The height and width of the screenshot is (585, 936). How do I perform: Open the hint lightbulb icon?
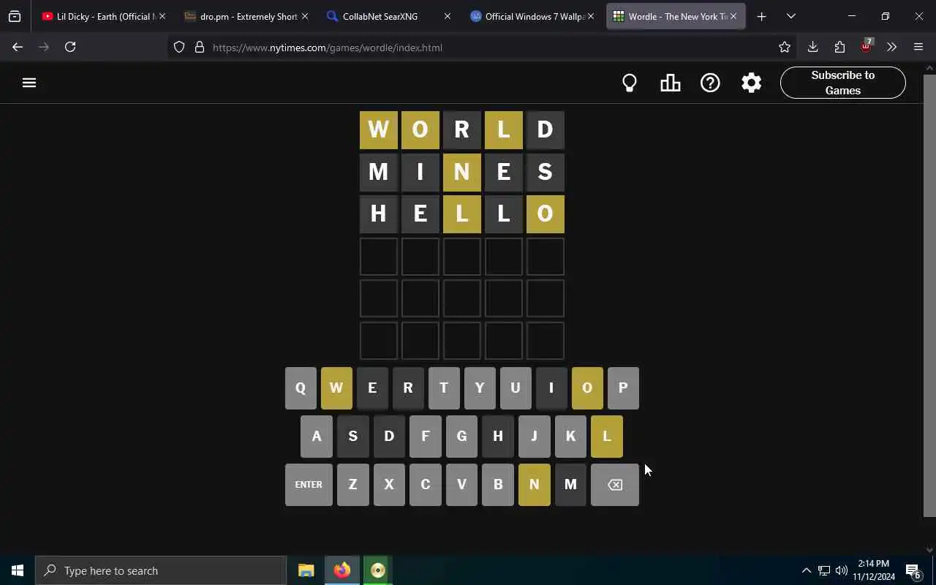click(x=630, y=83)
